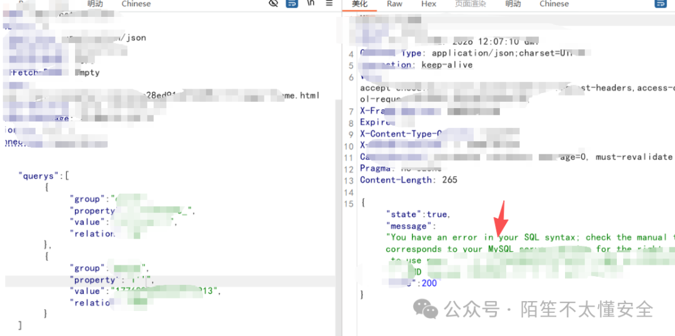Image resolution: width=675 pixels, height=336 pixels.
Task: Toggle the \n show-newlines icon in request panel
Action: 311,4
